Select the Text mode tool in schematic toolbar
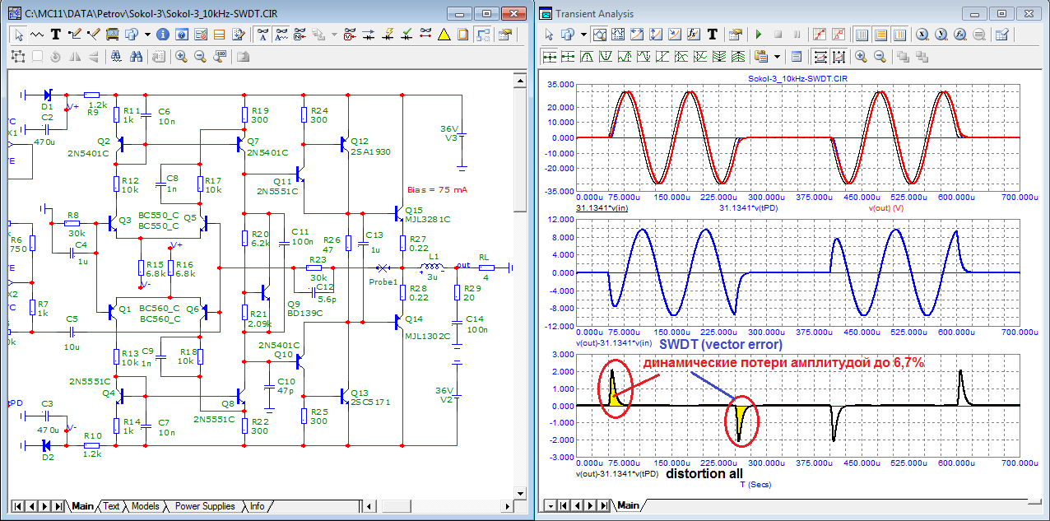Screen dimensions: 1050x521 pyautogui.click(x=56, y=35)
